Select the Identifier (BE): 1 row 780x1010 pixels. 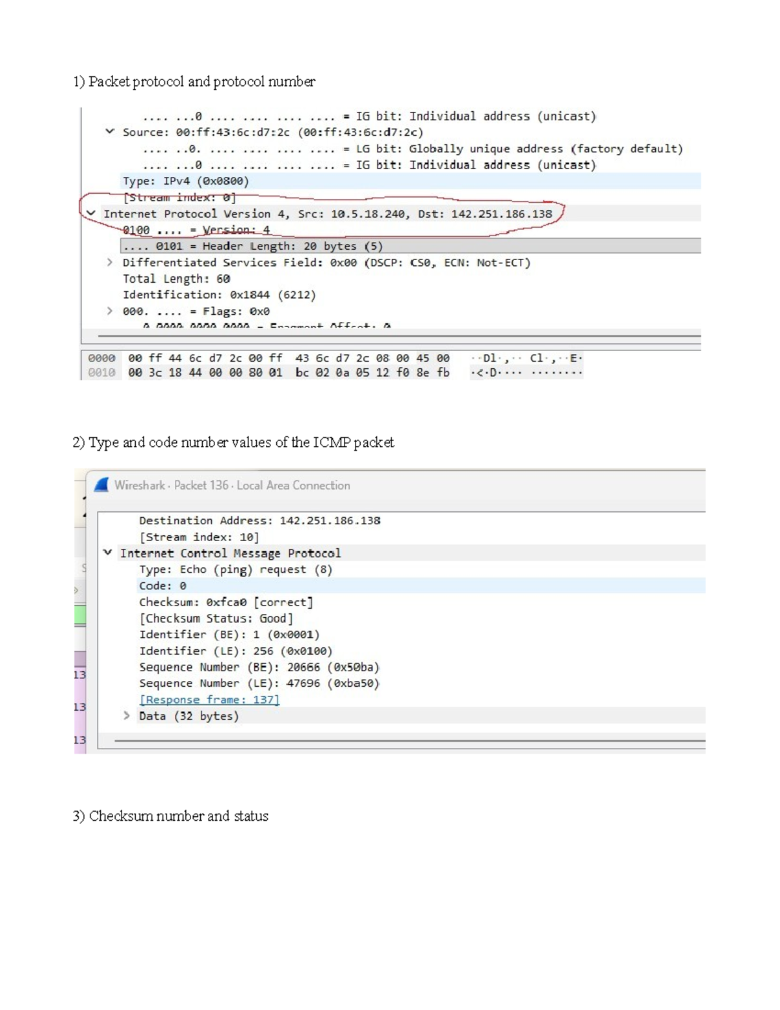(x=229, y=634)
